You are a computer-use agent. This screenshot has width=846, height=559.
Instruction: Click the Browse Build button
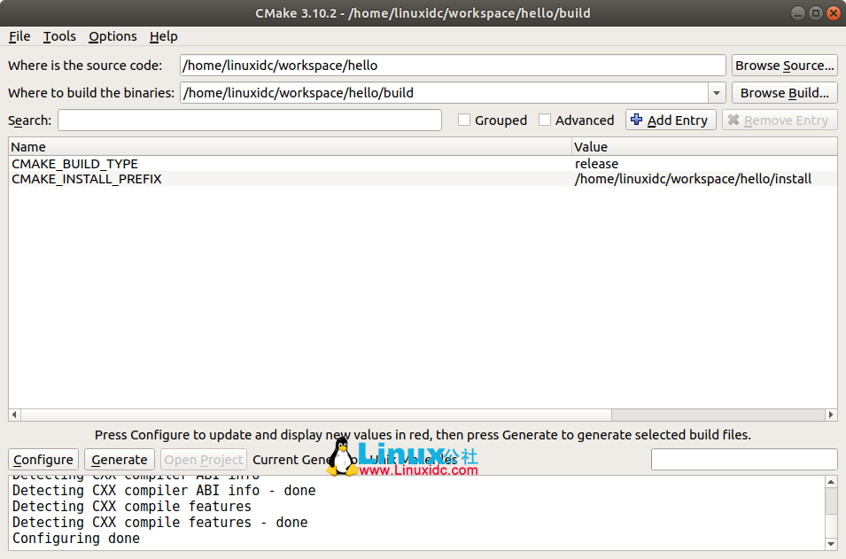pyautogui.click(x=785, y=93)
